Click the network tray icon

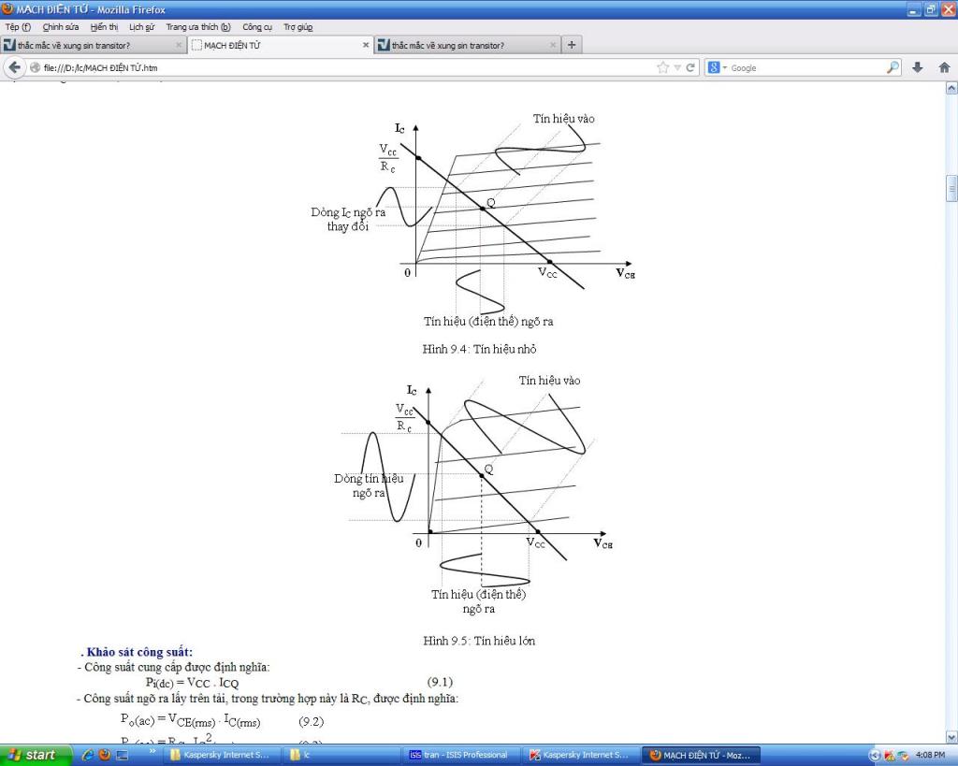903,756
